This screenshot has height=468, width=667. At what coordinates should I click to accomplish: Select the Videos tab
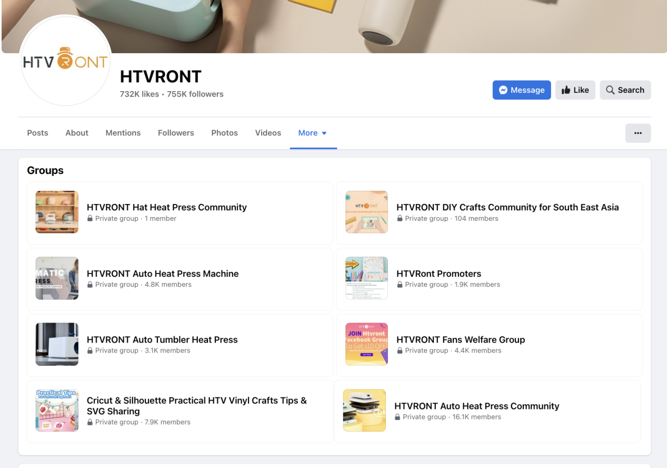268,133
